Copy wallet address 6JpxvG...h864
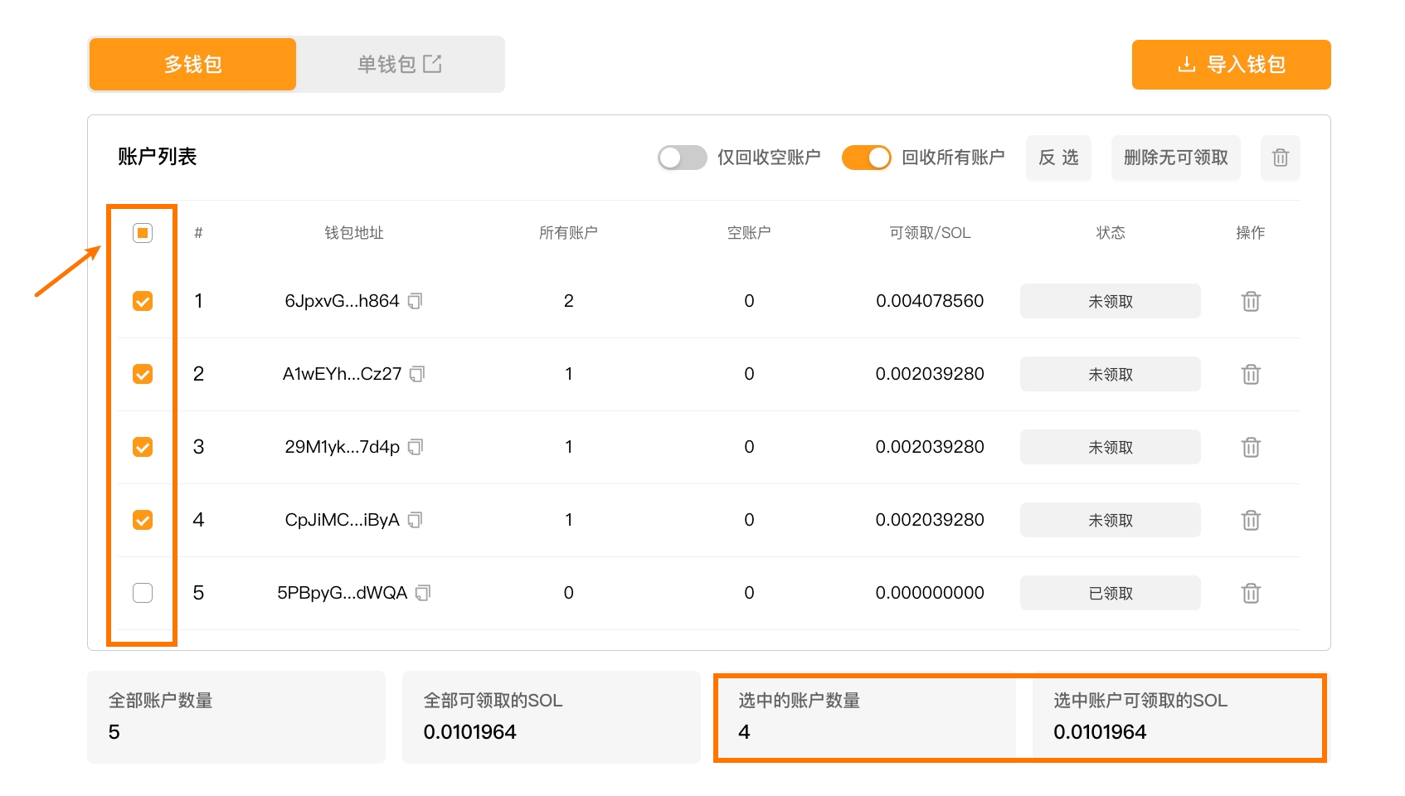1405x796 pixels. (416, 301)
